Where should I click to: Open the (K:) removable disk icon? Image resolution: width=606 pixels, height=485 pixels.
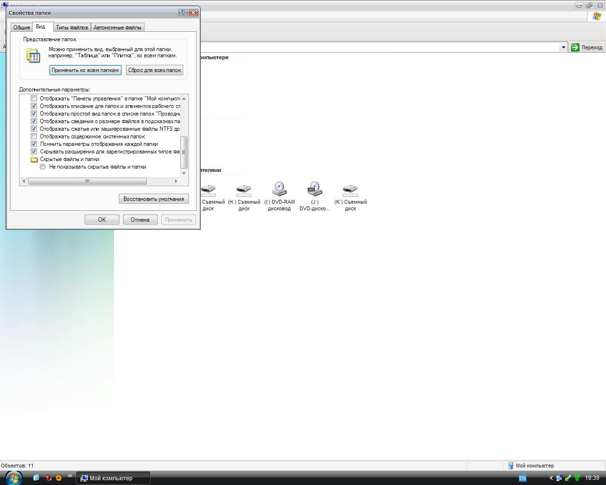tap(350, 189)
